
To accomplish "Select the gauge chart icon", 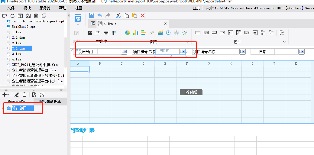I will click(x=168, y=33).
